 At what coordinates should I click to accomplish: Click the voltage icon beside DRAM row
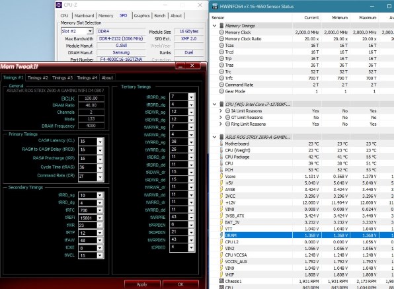point(221,235)
